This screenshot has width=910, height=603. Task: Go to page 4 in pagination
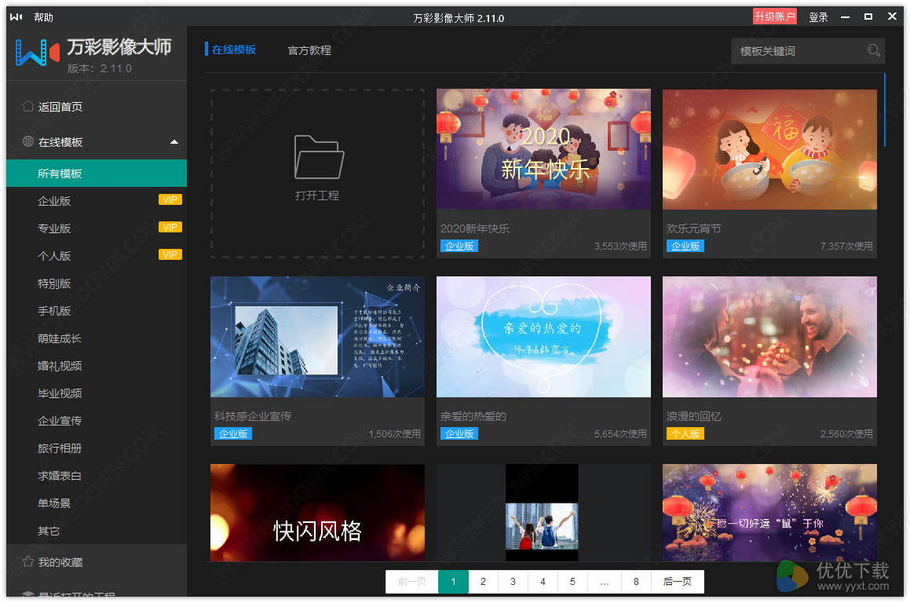pyautogui.click(x=543, y=582)
